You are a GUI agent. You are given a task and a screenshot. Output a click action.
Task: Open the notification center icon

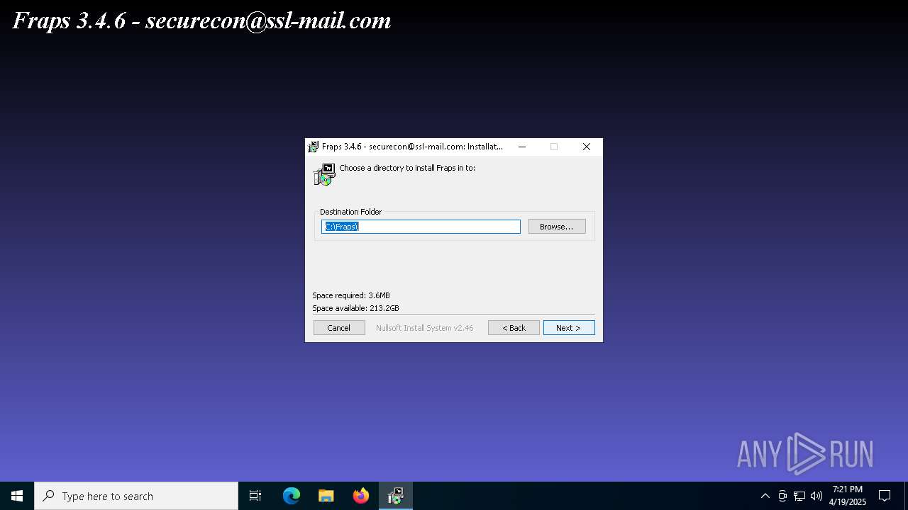pyautogui.click(x=885, y=496)
